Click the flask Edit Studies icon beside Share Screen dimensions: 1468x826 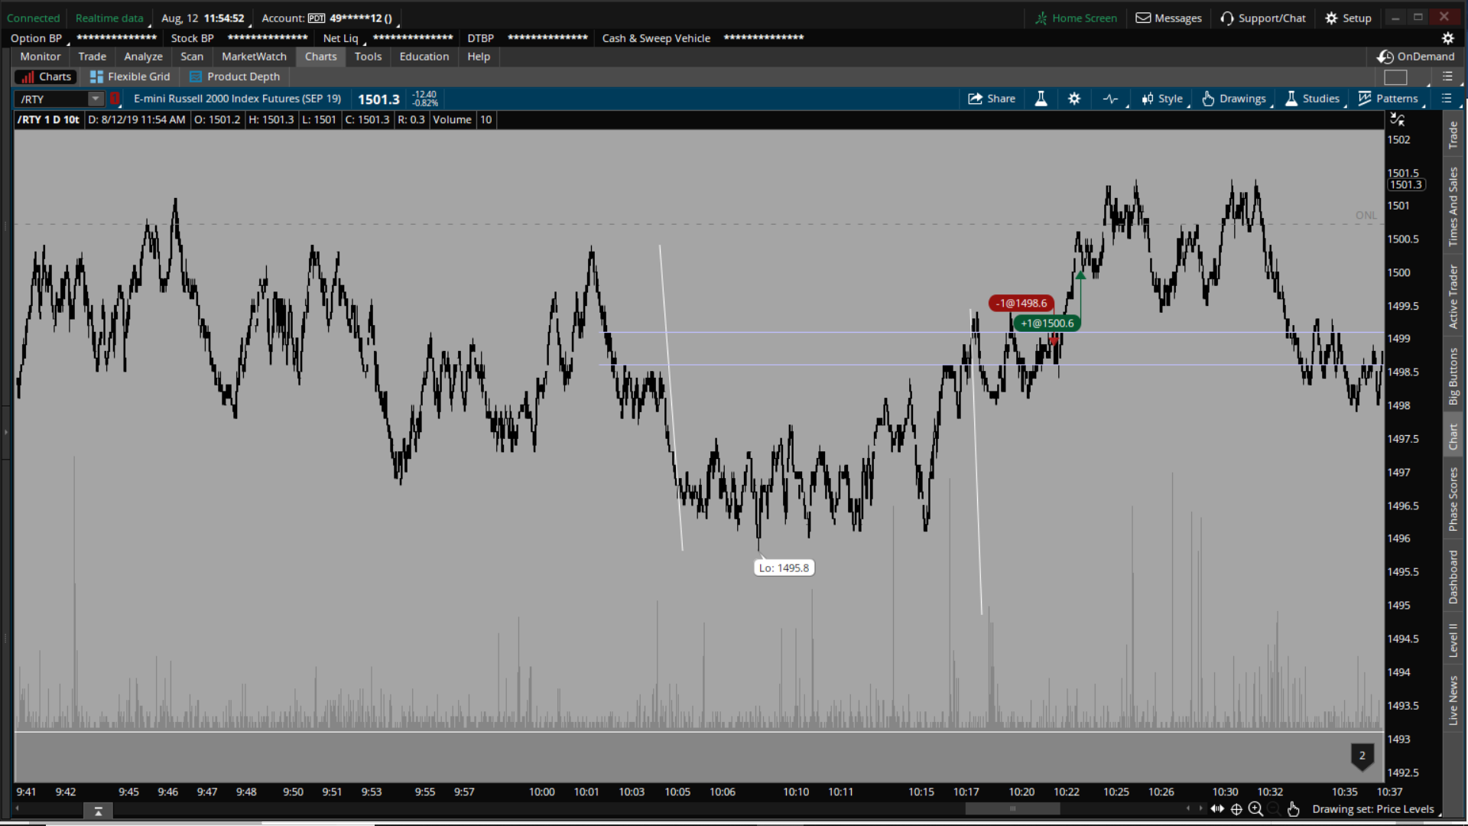[1041, 99]
